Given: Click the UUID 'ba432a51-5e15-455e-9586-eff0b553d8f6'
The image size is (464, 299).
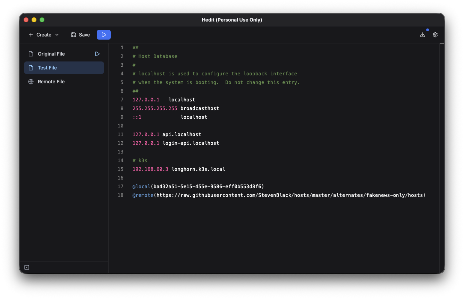Looking at the screenshot, I should tap(207, 186).
